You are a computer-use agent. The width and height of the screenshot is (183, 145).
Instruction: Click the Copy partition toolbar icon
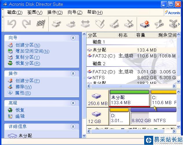pos(56,24)
